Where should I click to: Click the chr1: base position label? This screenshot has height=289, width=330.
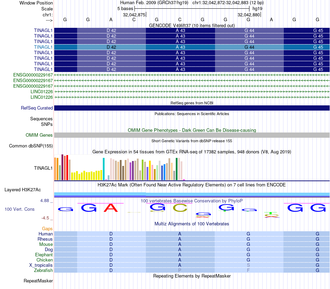click(x=48, y=15)
